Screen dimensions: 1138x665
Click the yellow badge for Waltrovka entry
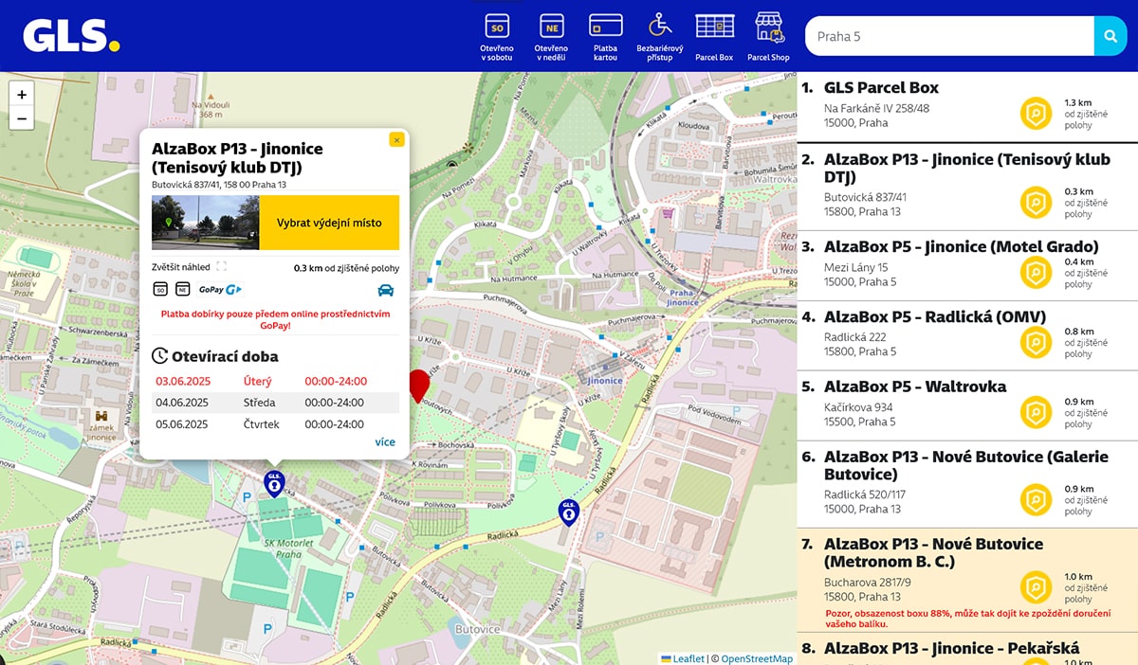click(x=1037, y=413)
